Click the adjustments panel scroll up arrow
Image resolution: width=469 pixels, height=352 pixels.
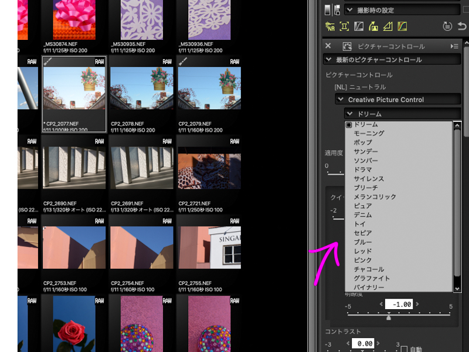click(x=466, y=43)
